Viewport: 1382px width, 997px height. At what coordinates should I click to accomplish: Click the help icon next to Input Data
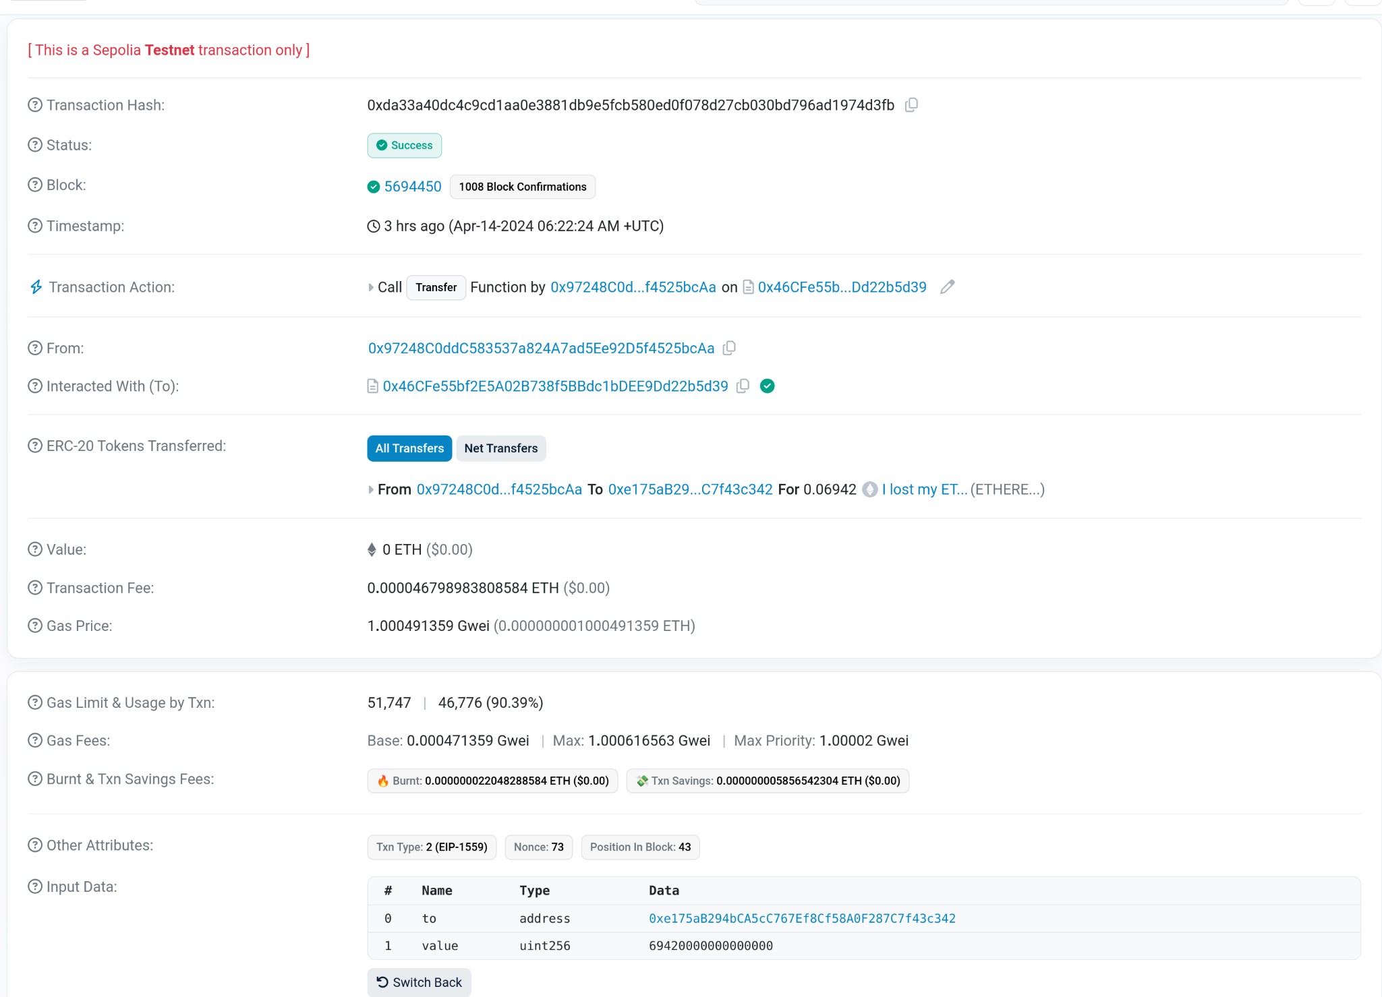(x=35, y=886)
